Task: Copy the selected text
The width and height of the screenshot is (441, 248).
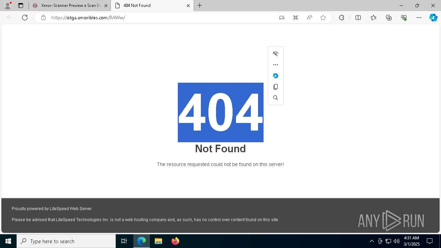Action: click(276, 87)
